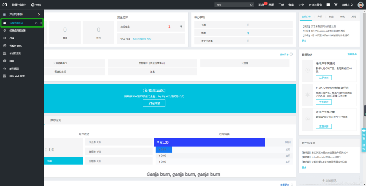The height and width of the screenshot is (186, 366).
Task: Open the 域名 product tile
Action: point(152,71)
